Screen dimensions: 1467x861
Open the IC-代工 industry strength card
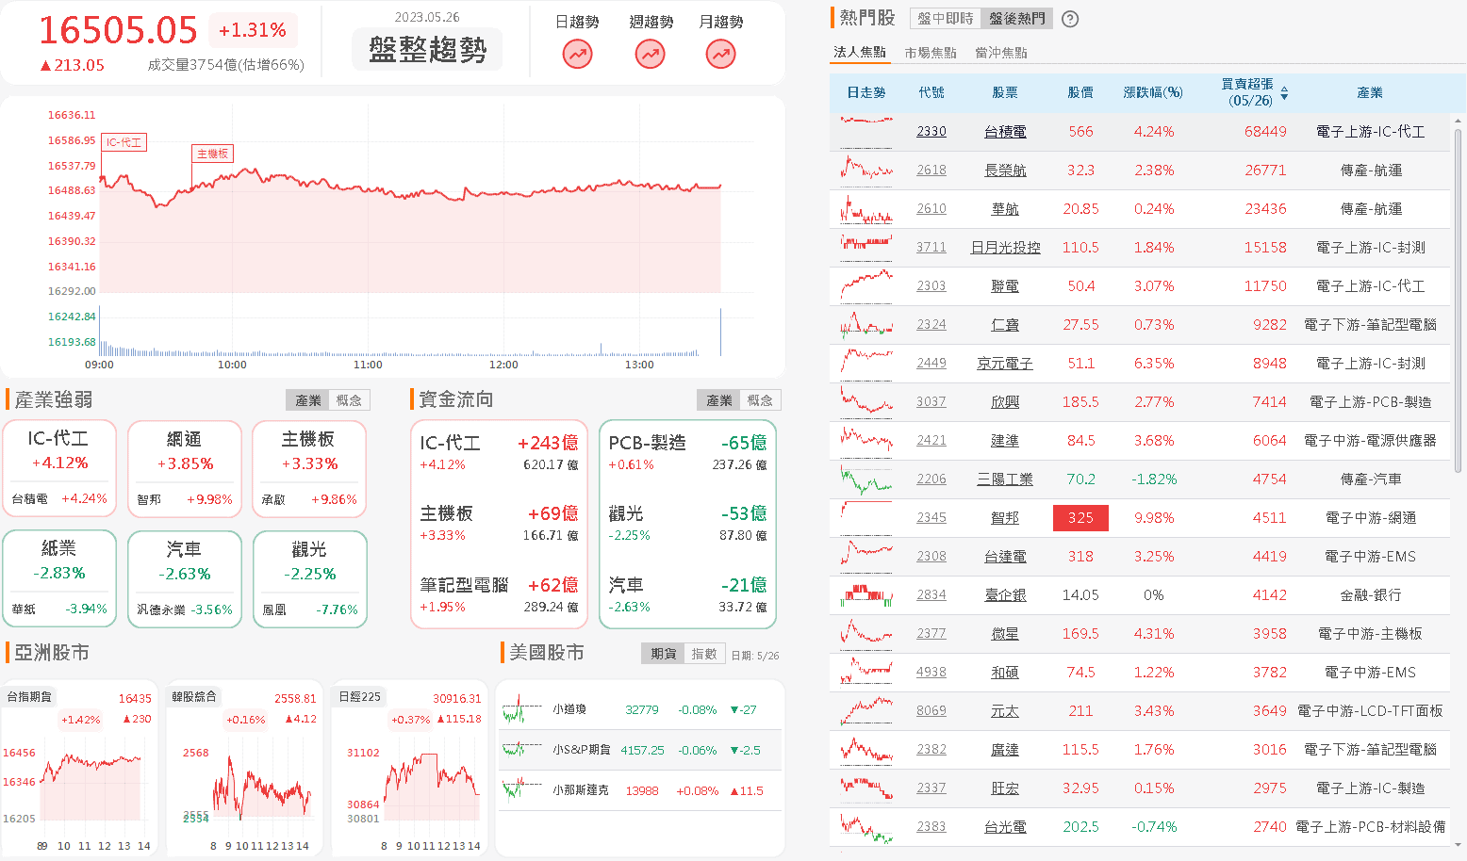coord(59,468)
